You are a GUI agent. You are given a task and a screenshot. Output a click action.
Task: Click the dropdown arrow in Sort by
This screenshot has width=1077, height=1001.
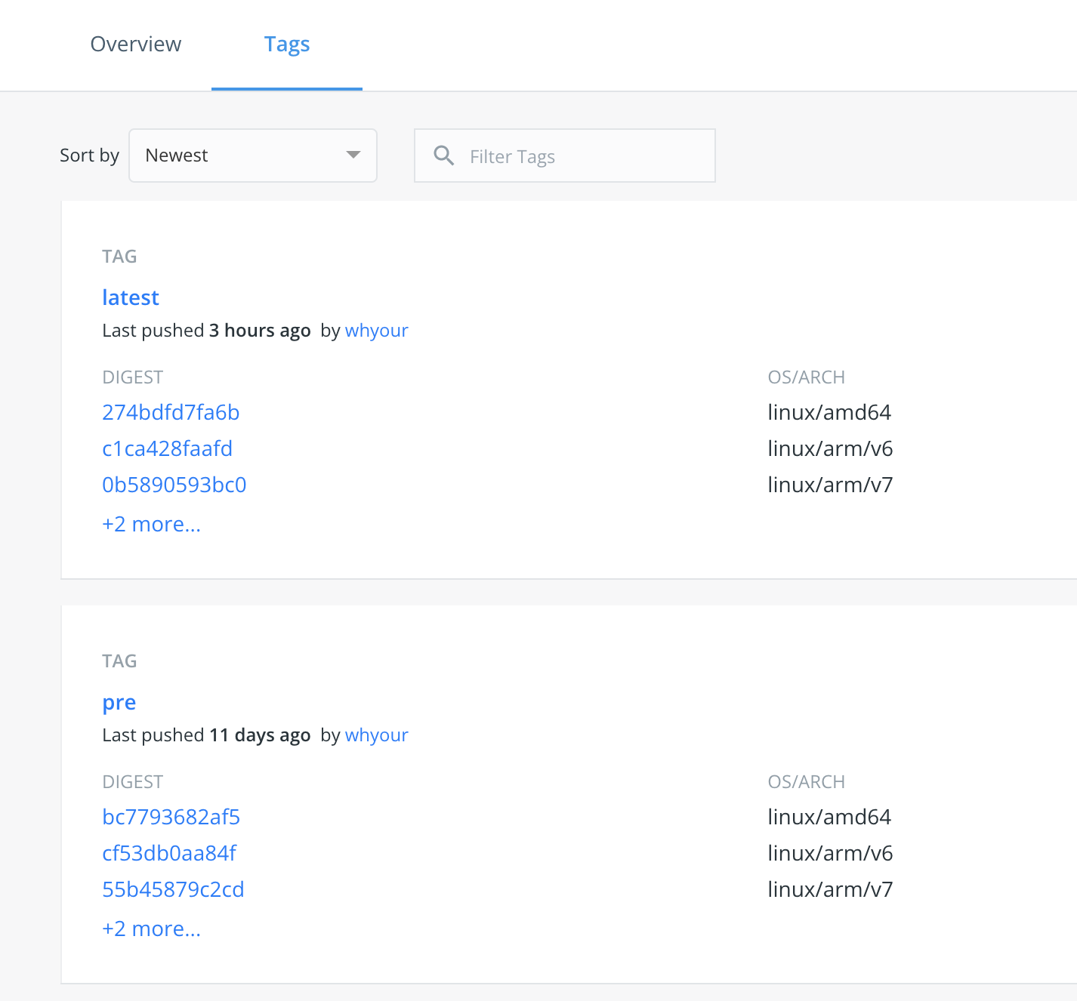pos(353,155)
